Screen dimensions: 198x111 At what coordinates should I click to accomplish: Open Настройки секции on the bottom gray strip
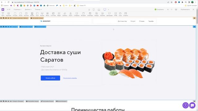(x=32, y=101)
